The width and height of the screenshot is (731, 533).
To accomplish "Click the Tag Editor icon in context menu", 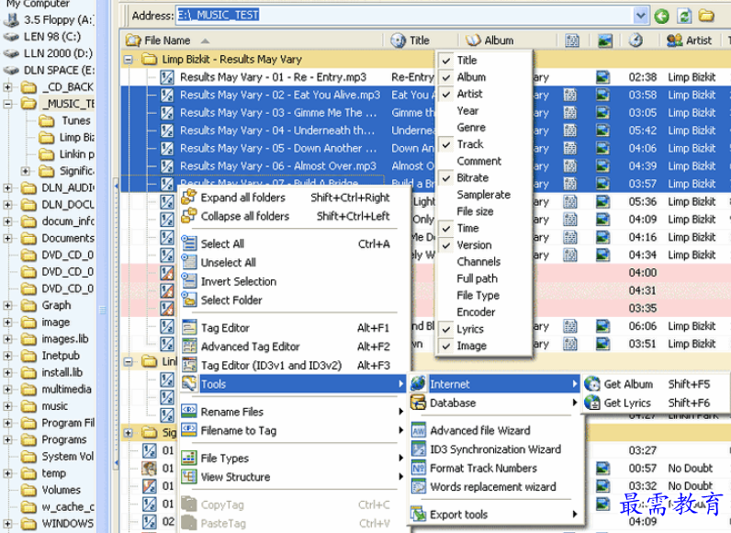I will click(x=189, y=328).
